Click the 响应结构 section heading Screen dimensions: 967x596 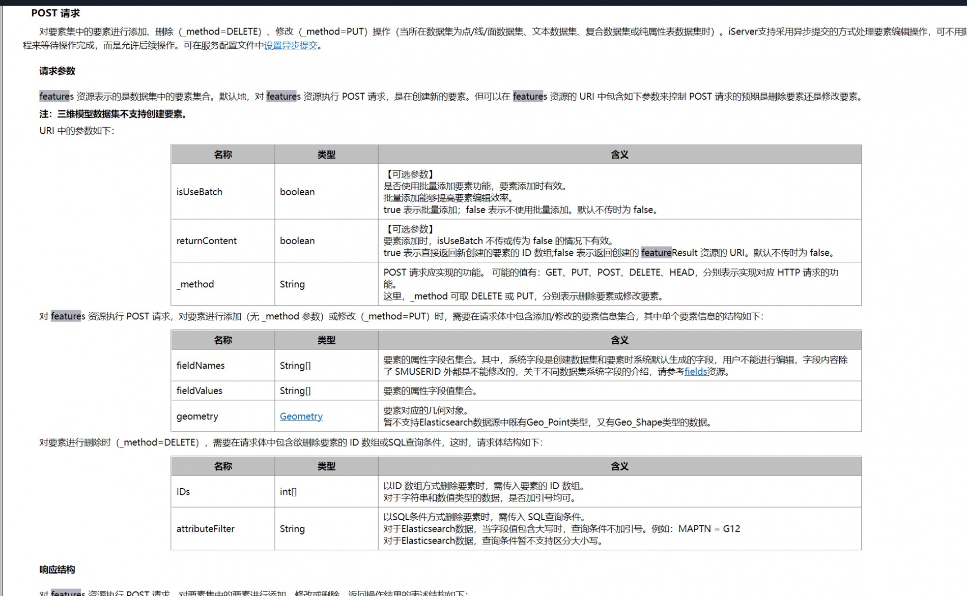[x=57, y=570]
